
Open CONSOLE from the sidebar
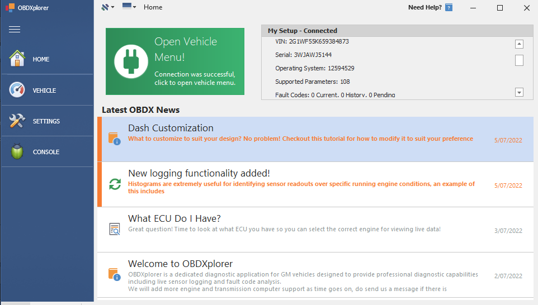[x=48, y=151]
